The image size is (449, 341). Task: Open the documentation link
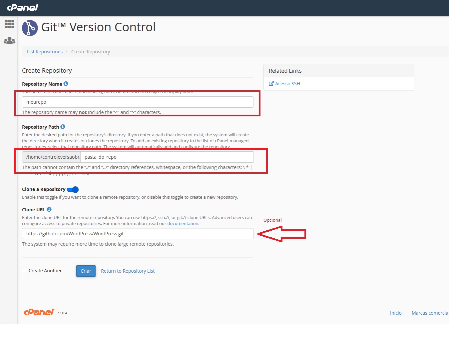click(183, 223)
